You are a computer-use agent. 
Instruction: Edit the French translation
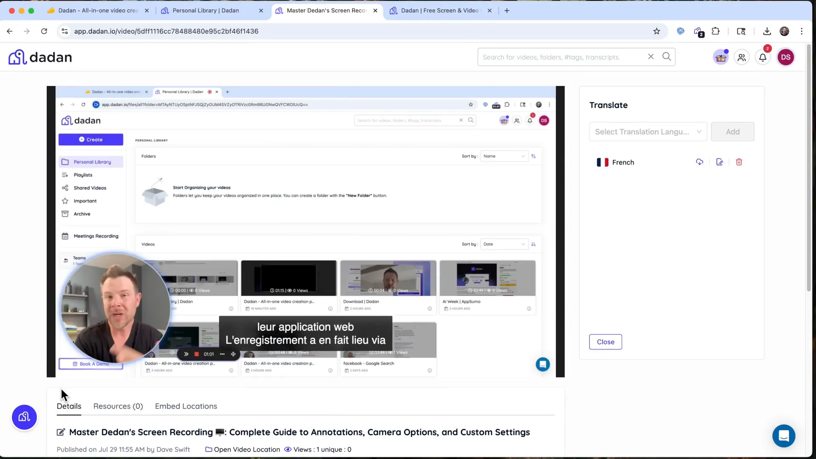(x=720, y=162)
